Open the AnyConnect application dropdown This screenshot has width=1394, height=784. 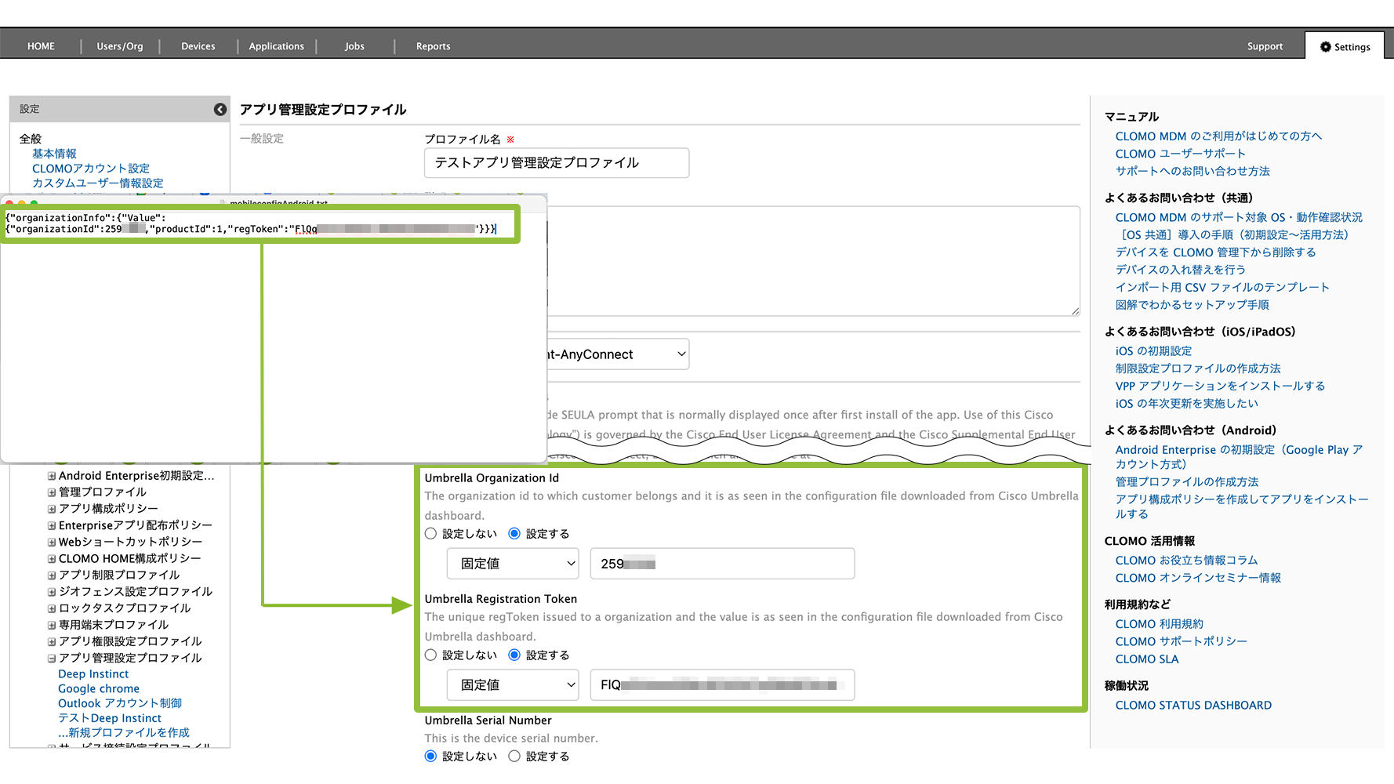pos(616,354)
